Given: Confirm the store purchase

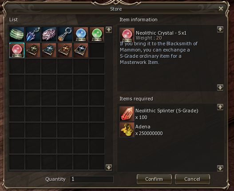Looking at the screenshot, I should point(154,179).
